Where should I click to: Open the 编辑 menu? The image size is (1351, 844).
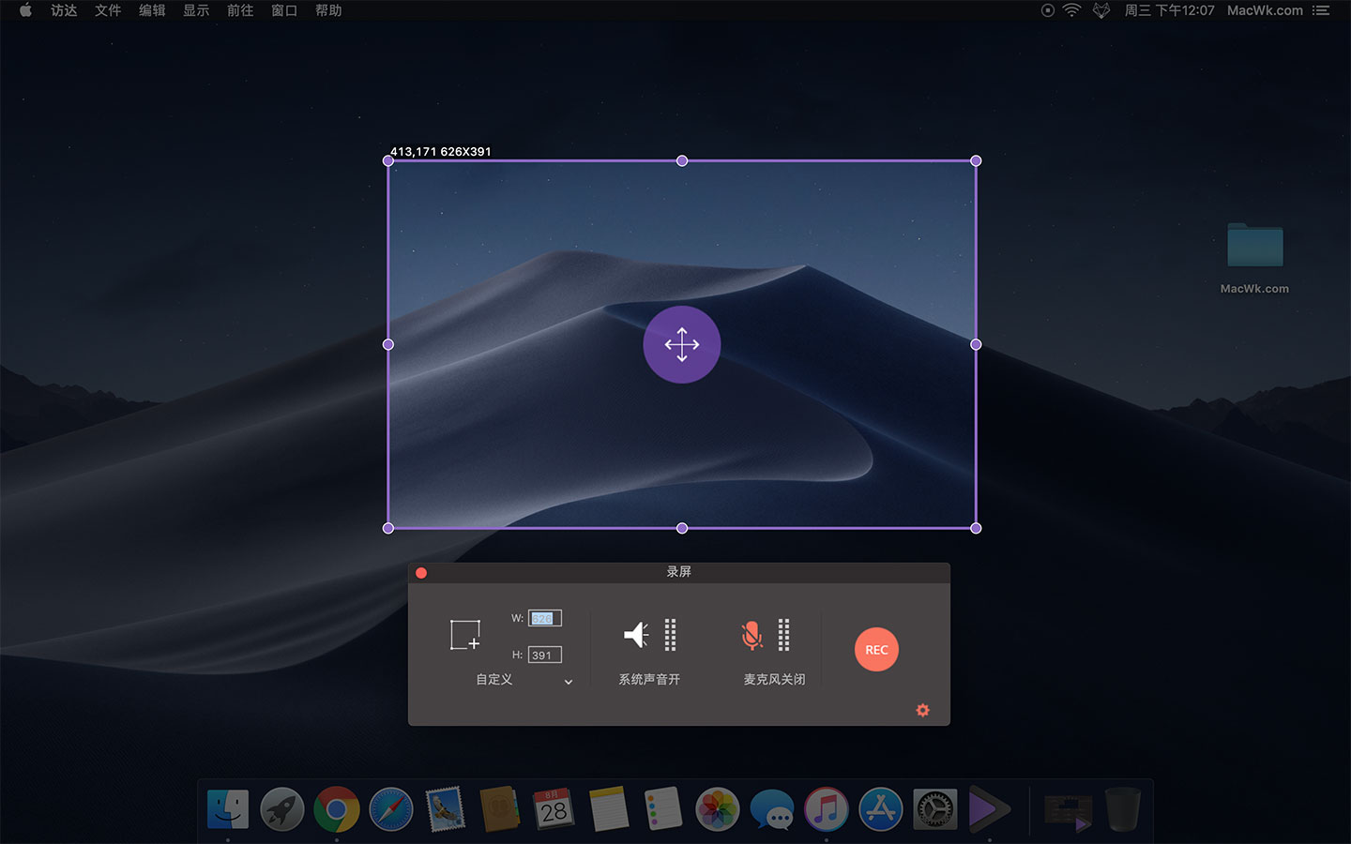pyautogui.click(x=152, y=10)
